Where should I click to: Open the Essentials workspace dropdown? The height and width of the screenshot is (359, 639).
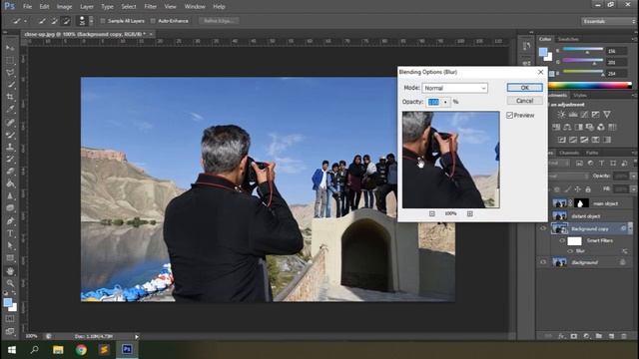coord(608,21)
